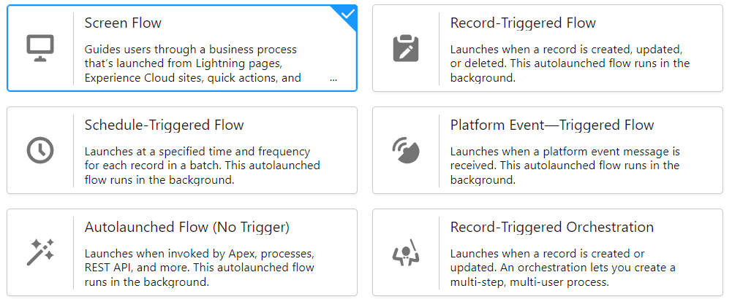The height and width of the screenshot is (299, 732).
Task: Choose the Autolaunched Flow (No Trigger) heading
Action: coord(186,228)
